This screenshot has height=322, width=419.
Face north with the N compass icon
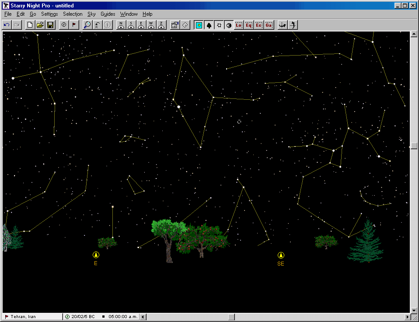click(x=121, y=25)
